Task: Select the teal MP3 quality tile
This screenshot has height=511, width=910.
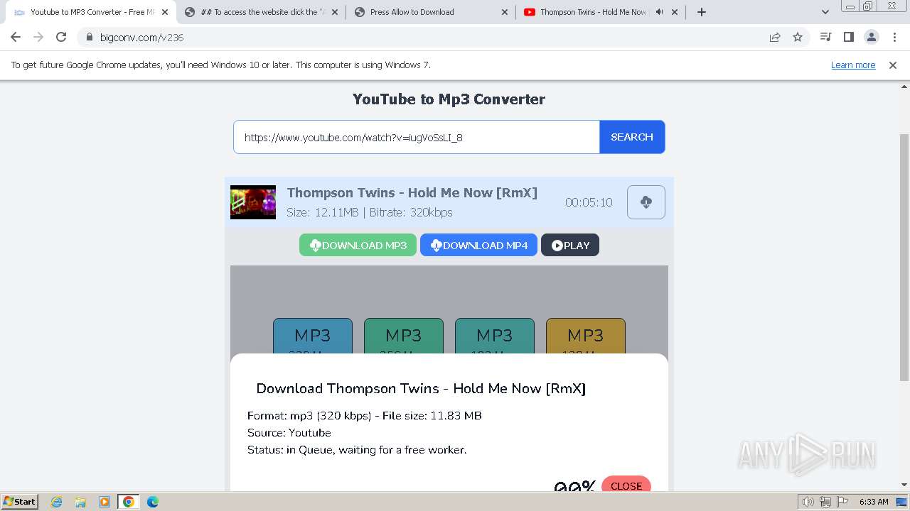Action: tap(495, 336)
